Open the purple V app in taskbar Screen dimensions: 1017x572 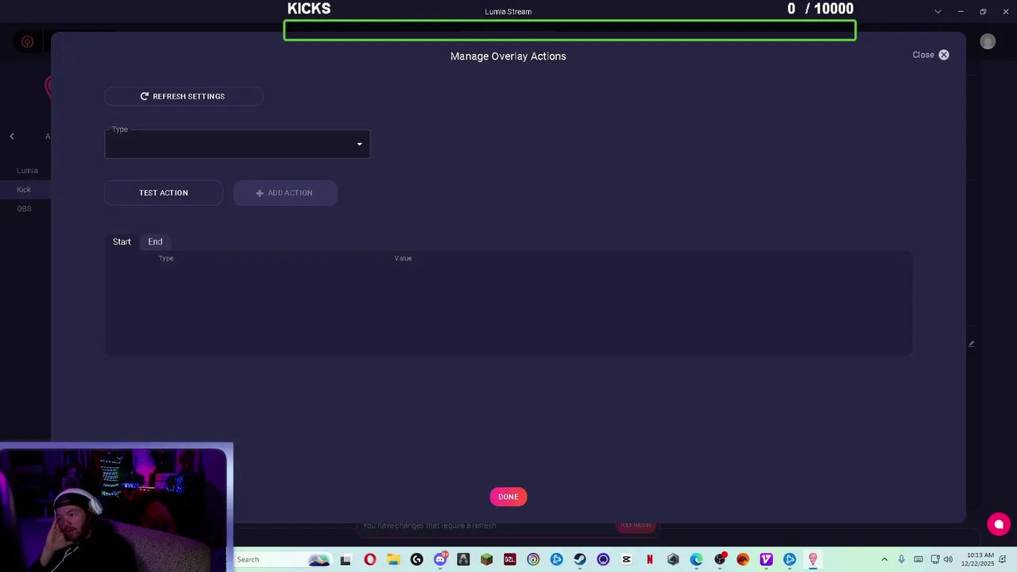pyautogui.click(x=767, y=560)
